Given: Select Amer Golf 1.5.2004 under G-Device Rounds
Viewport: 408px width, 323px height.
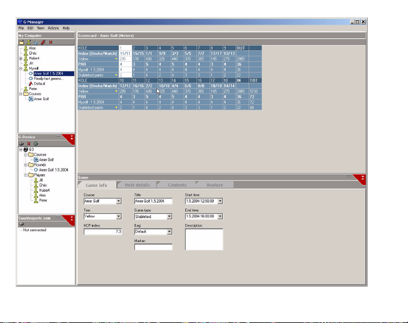Looking at the screenshot, I should click(x=53, y=170).
